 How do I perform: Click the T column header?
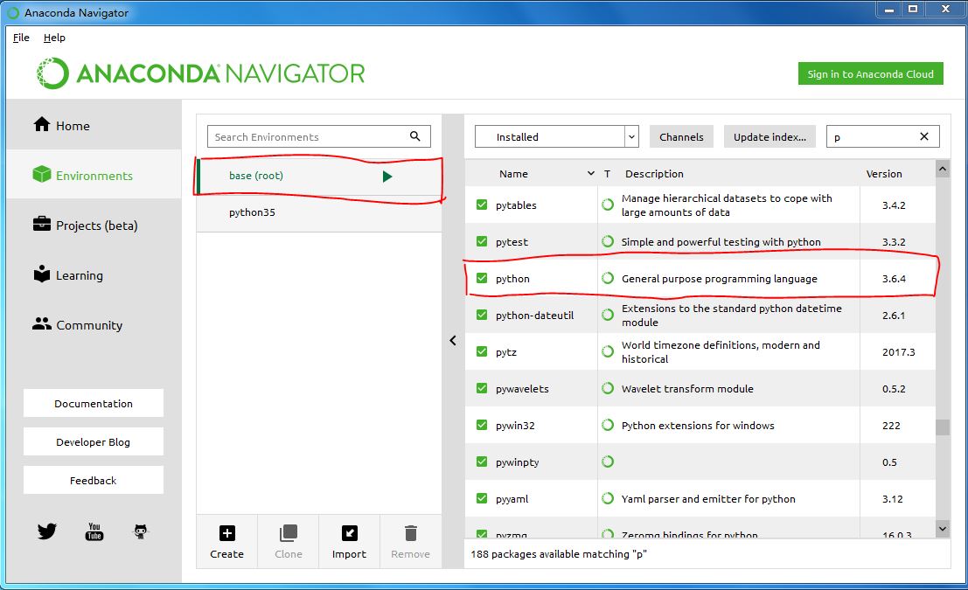tap(608, 174)
